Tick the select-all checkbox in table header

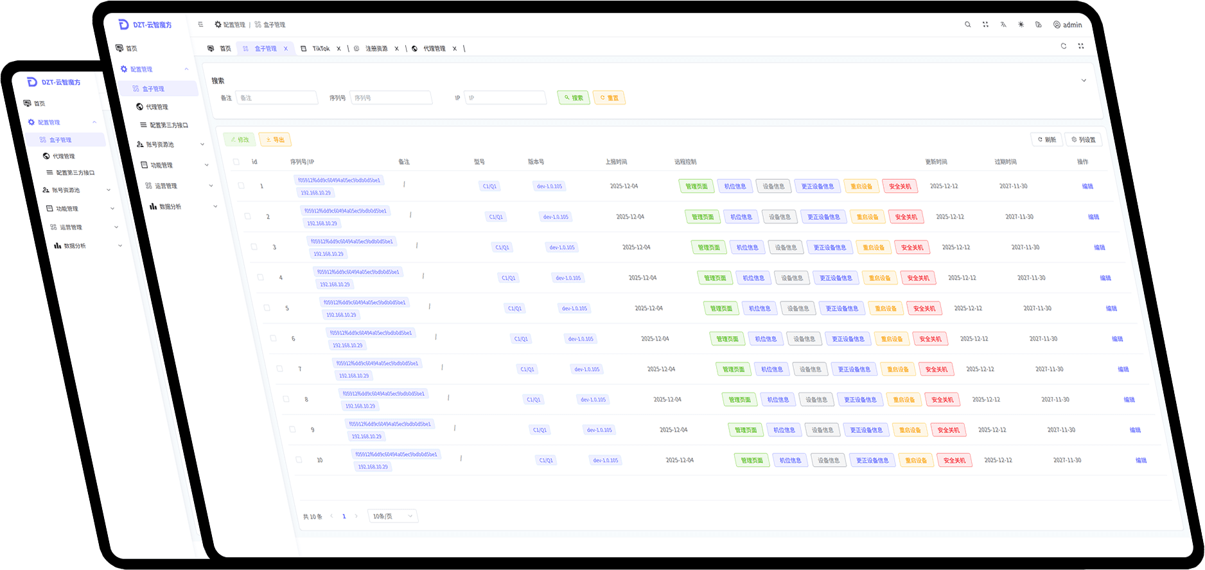point(236,162)
